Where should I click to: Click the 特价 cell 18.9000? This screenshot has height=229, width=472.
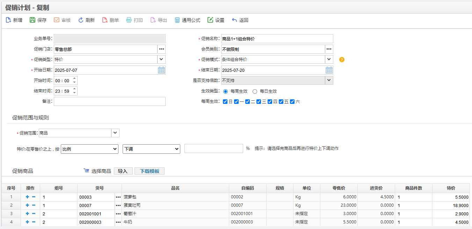pyautogui.click(x=451, y=206)
